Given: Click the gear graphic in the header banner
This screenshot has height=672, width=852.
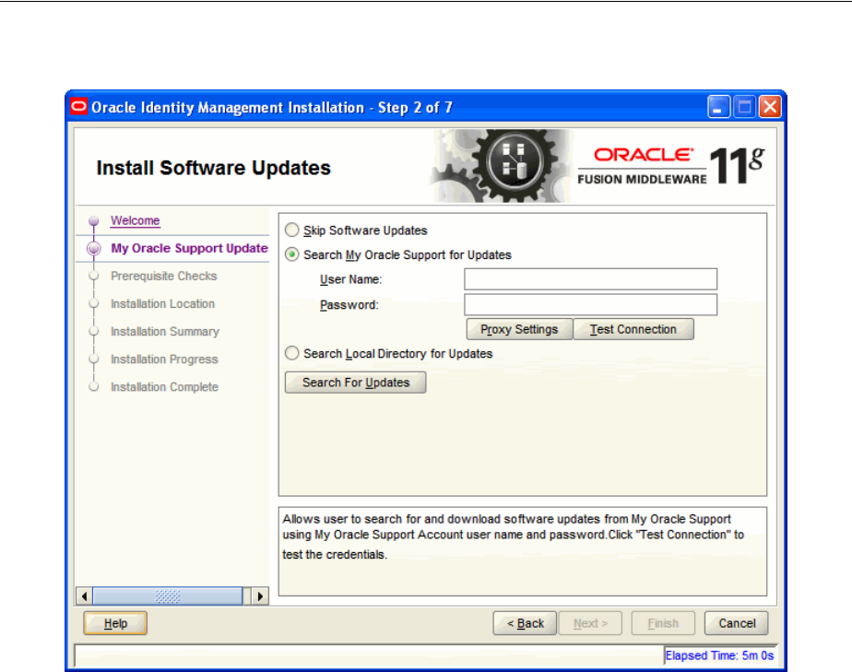Looking at the screenshot, I should [503, 166].
